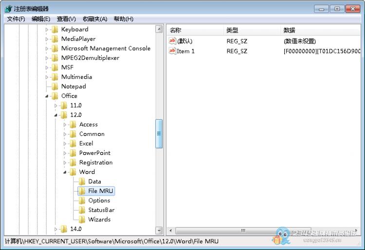Click the value pane left scroll arrow
This screenshot has width=365, height=250.
click(171, 231)
